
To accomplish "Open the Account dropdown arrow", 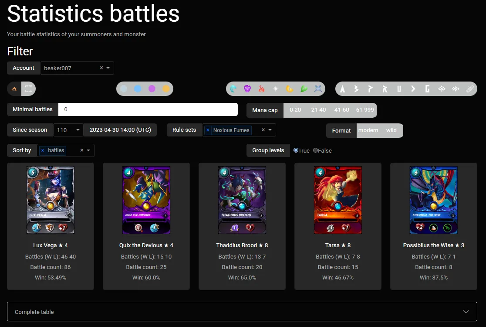I will click(108, 68).
